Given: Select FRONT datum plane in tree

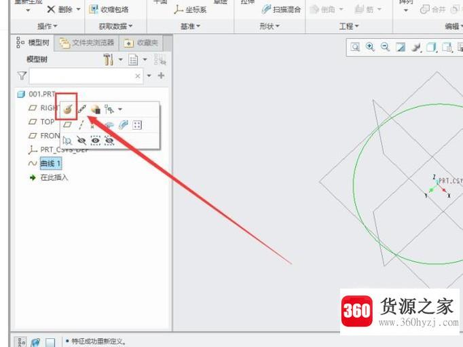Looking at the screenshot, I should [44, 136].
